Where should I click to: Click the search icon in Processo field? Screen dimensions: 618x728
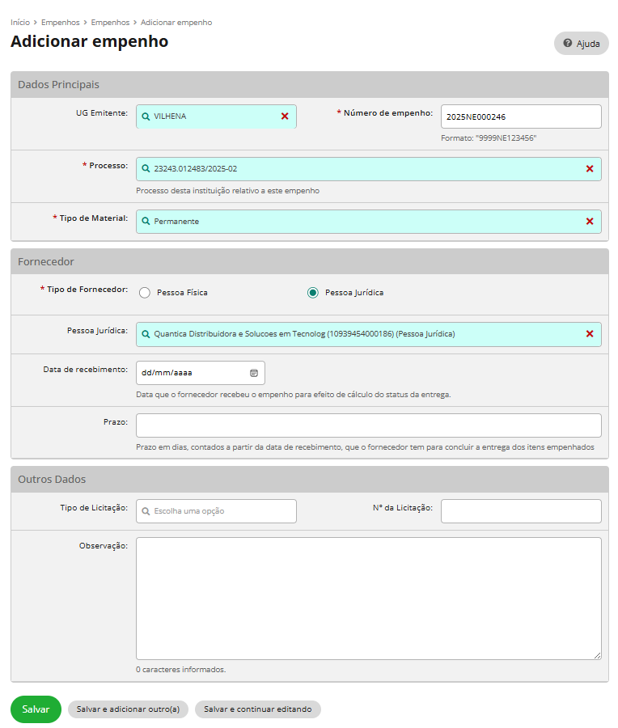(146, 169)
